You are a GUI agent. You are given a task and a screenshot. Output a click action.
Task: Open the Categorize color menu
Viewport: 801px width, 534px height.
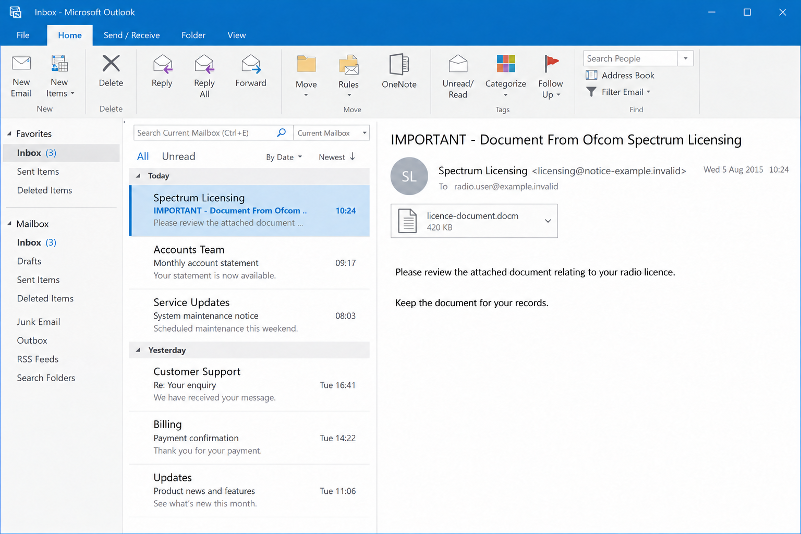pyautogui.click(x=506, y=76)
